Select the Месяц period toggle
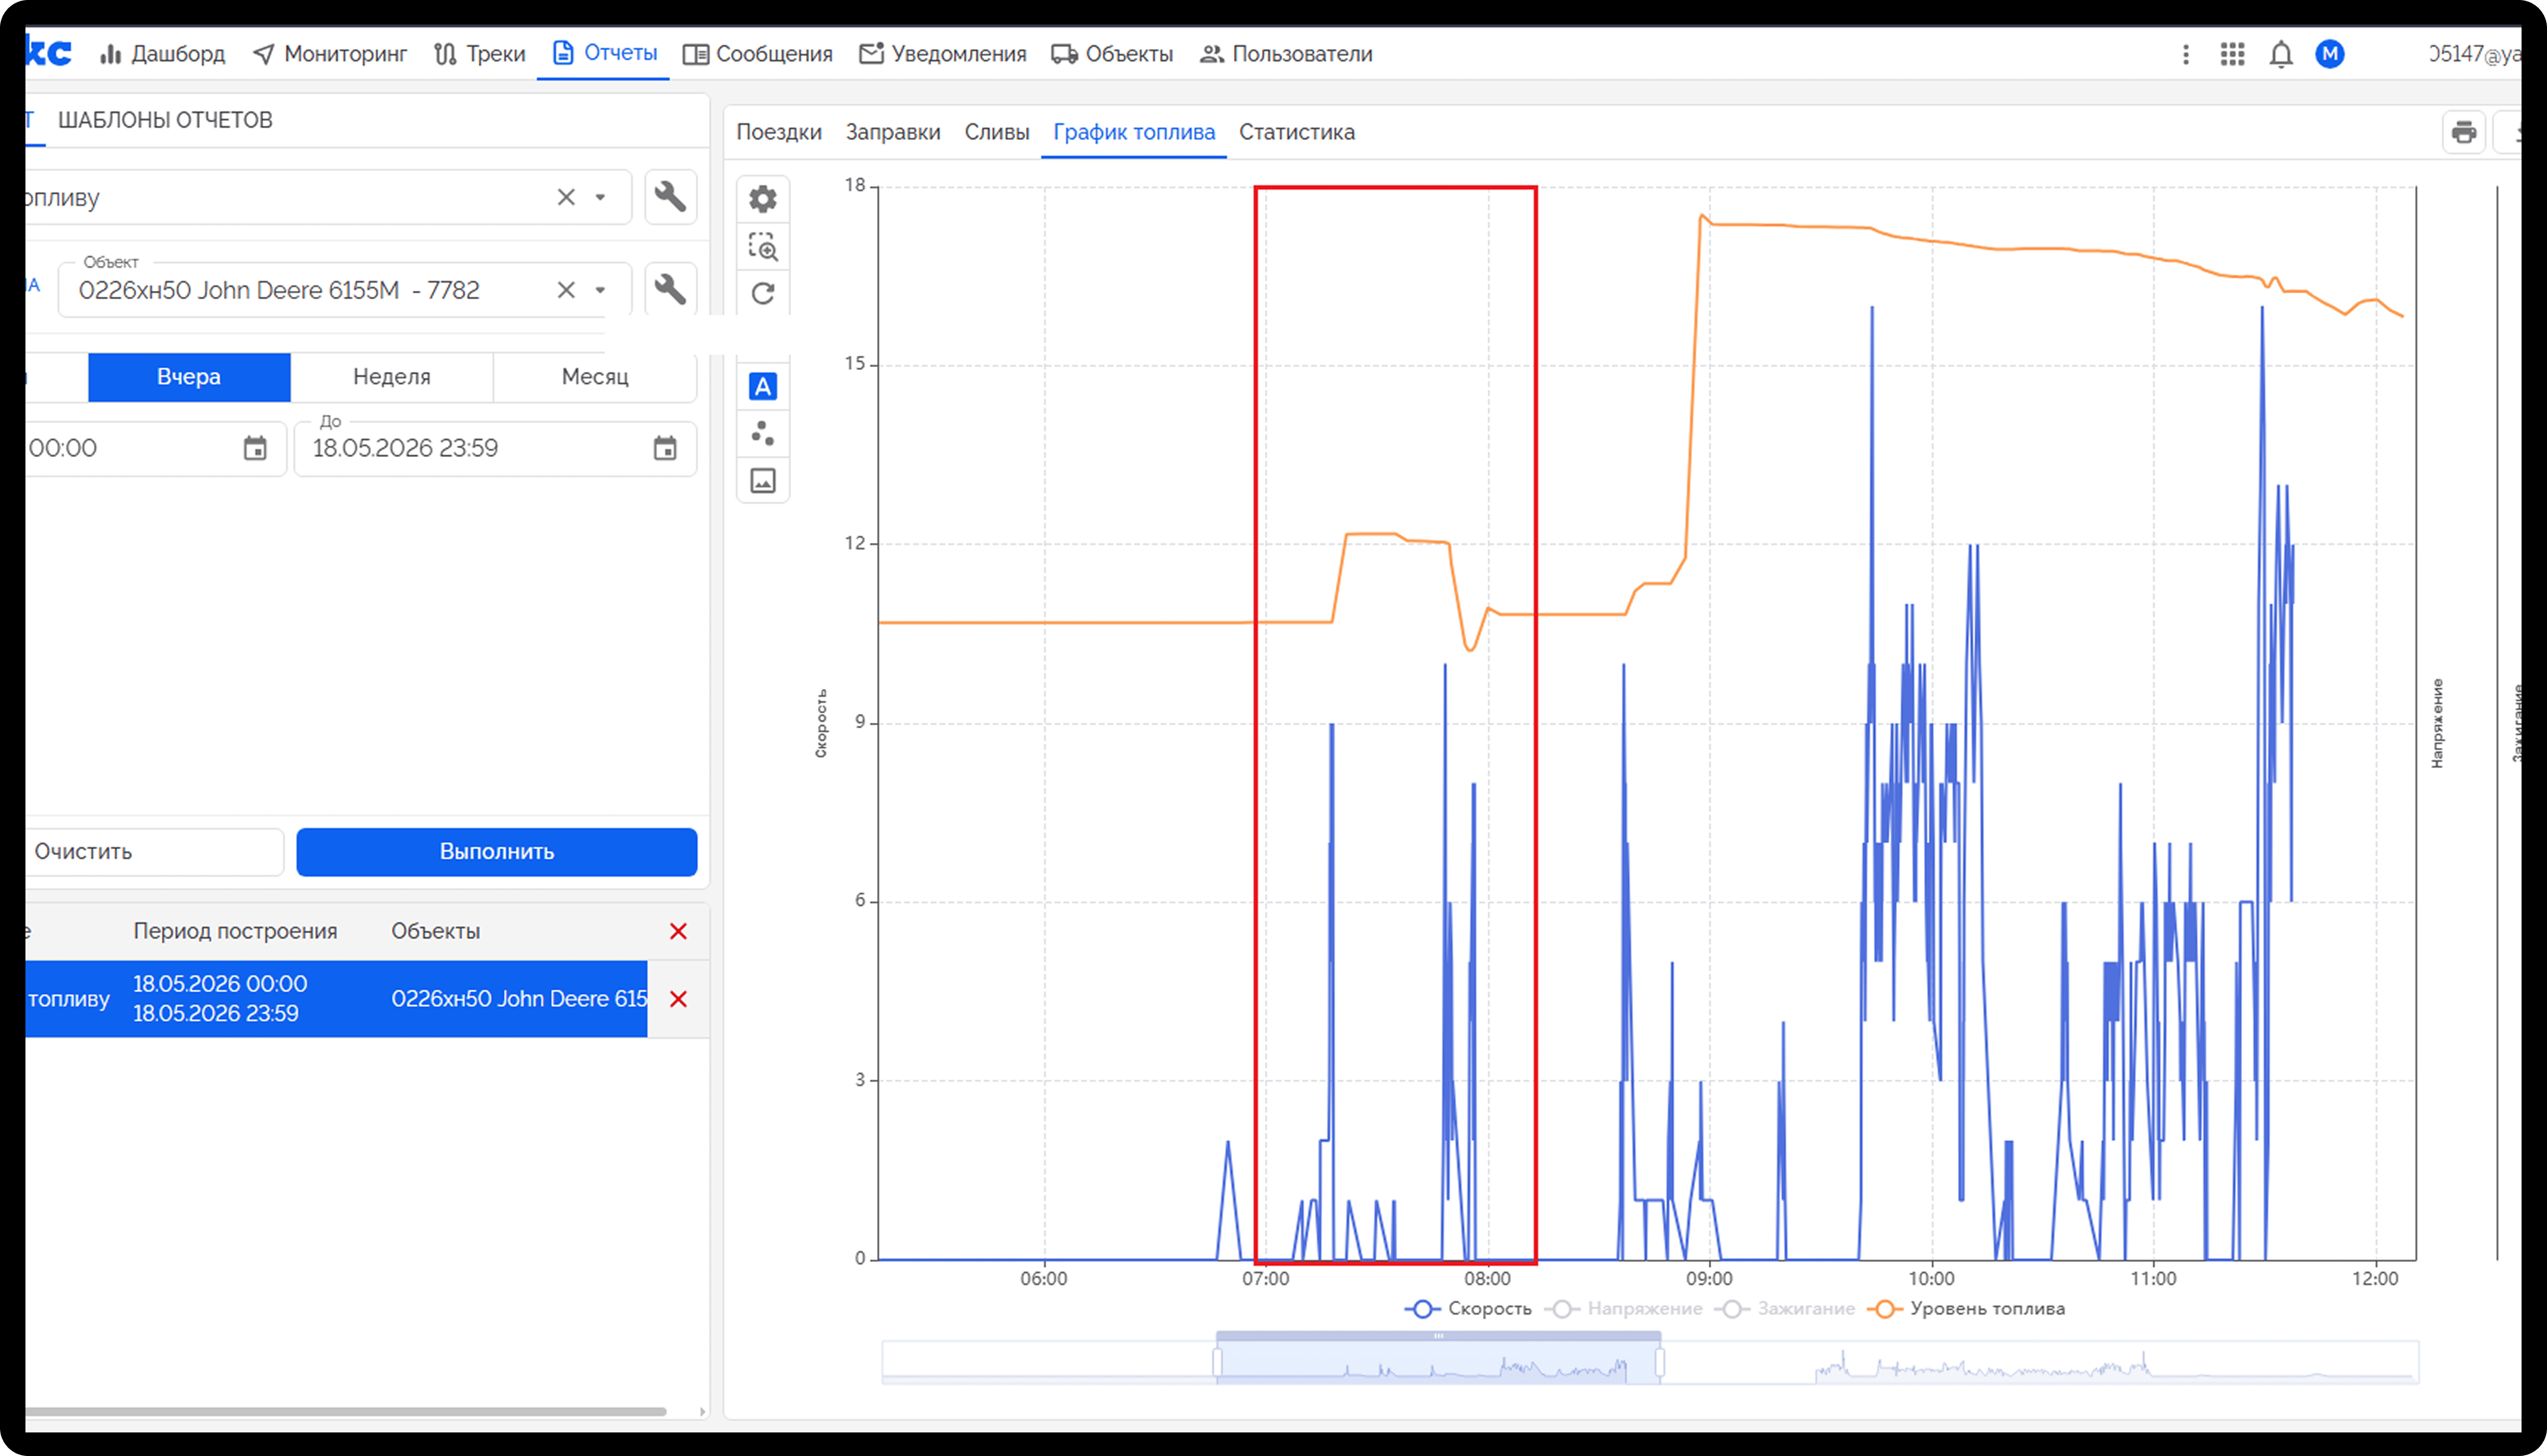The image size is (2547, 1456). (595, 377)
